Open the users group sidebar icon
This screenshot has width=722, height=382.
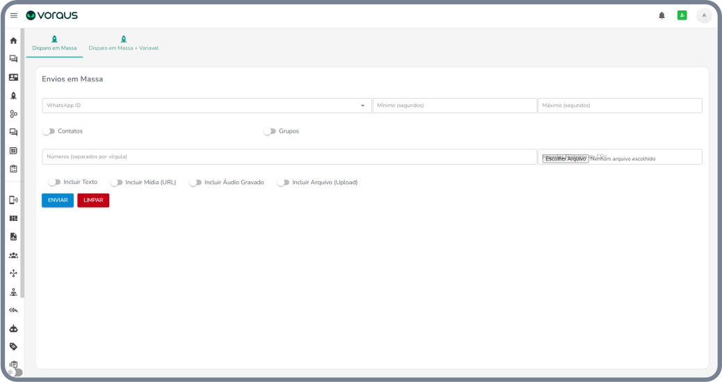[x=13, y=256]
